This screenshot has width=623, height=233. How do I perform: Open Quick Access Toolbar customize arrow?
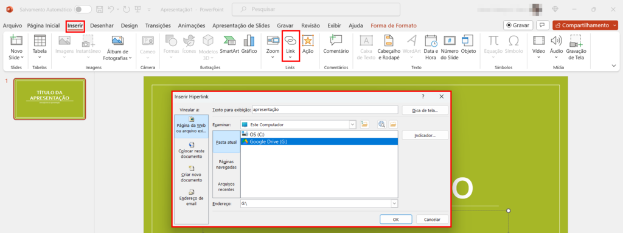149,9
